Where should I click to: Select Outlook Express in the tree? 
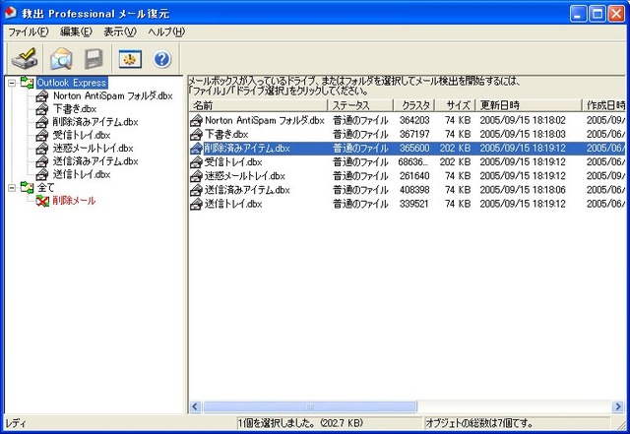coord(72,83)
